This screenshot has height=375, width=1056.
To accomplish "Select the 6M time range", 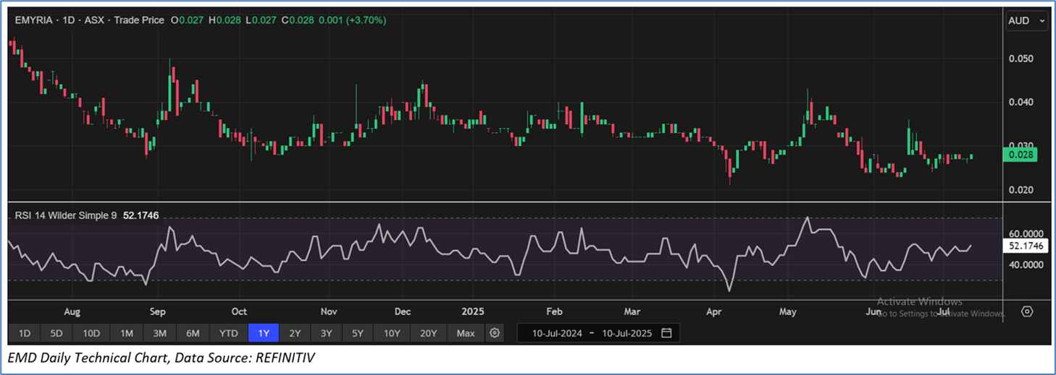I will [x=193, y=333].
